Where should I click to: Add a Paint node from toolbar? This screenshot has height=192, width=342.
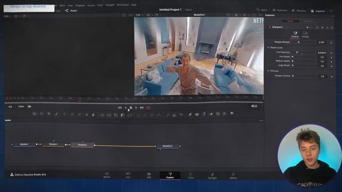point(56,114)
